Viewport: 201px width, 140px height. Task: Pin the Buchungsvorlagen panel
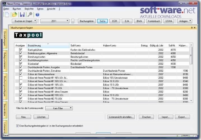tap(192, 27)
